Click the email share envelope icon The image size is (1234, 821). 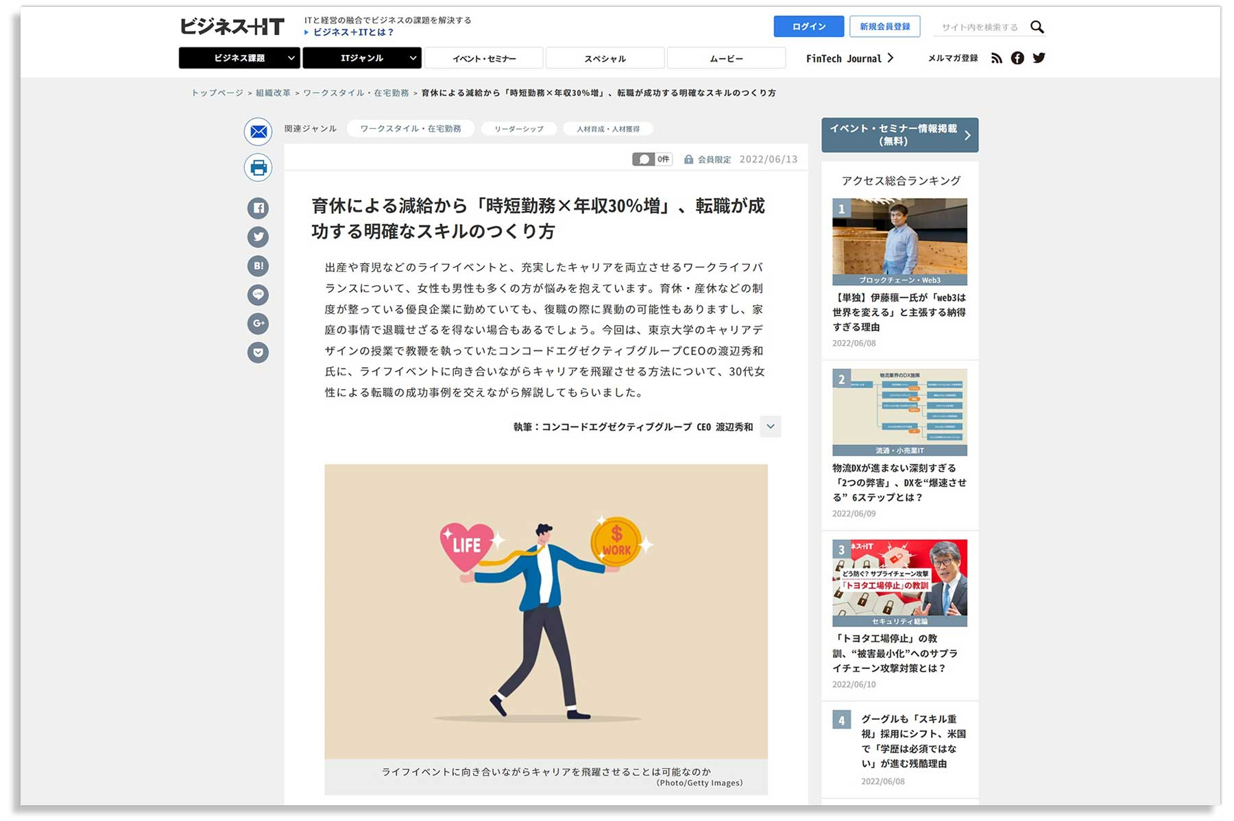click(258, 132)
